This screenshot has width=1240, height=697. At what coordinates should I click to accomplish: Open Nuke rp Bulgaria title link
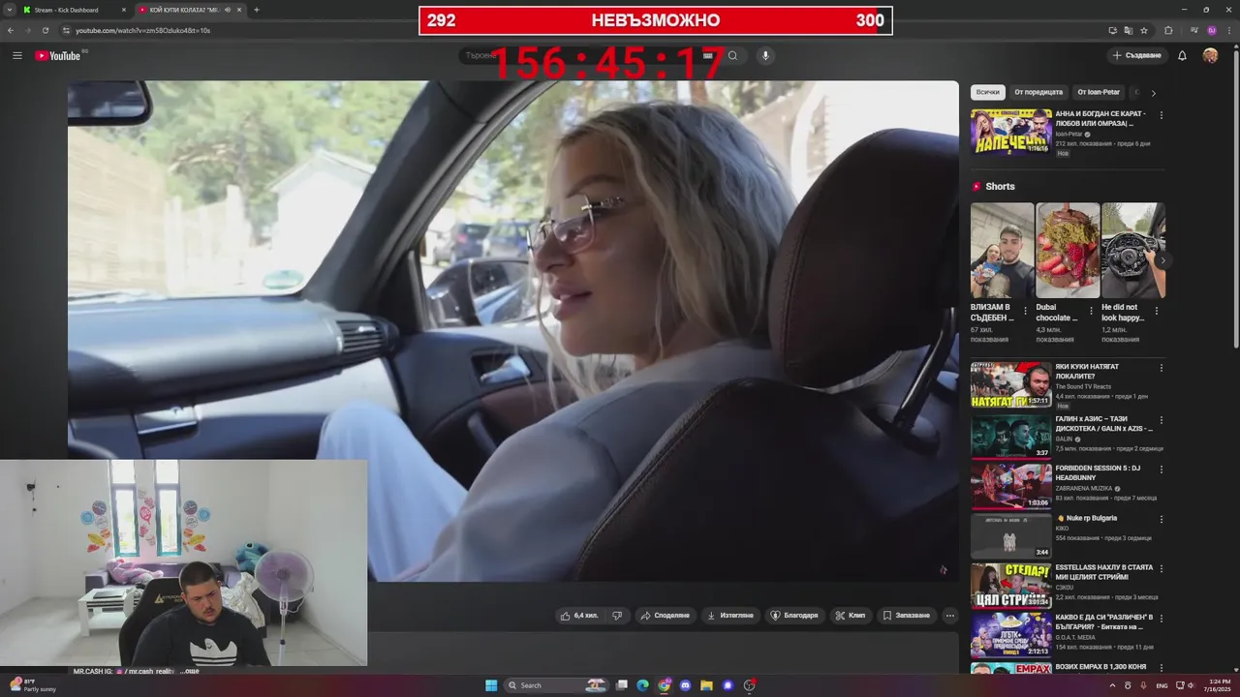[x=1086, y=518]
